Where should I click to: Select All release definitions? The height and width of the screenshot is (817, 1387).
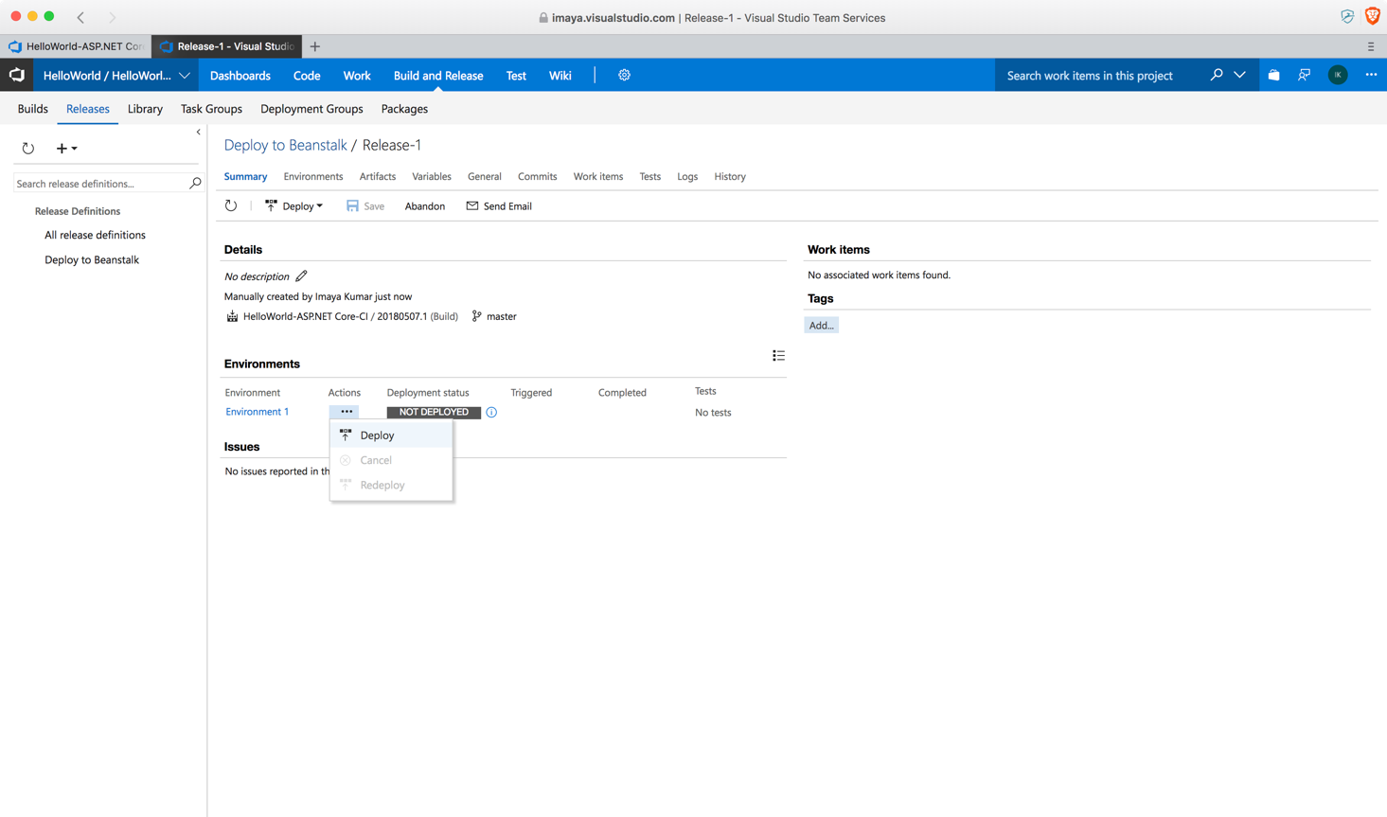(x=95, y=235)
